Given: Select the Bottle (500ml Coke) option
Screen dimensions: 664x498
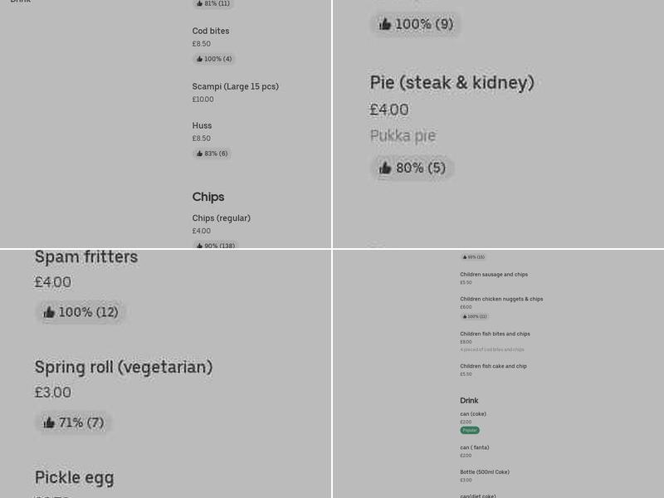Looking at the screenshot, I should pyautogui.click(x=485, y=471).
